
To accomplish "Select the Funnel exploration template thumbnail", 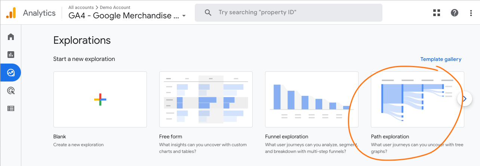I will pyautogui.click(x=312, y=99).
